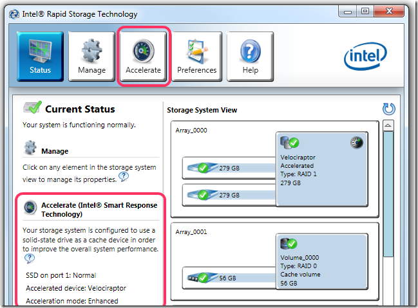Select the first 279 GB disk in Array_0000
Screen dimensions: 418x308
(x=229, y=168)
